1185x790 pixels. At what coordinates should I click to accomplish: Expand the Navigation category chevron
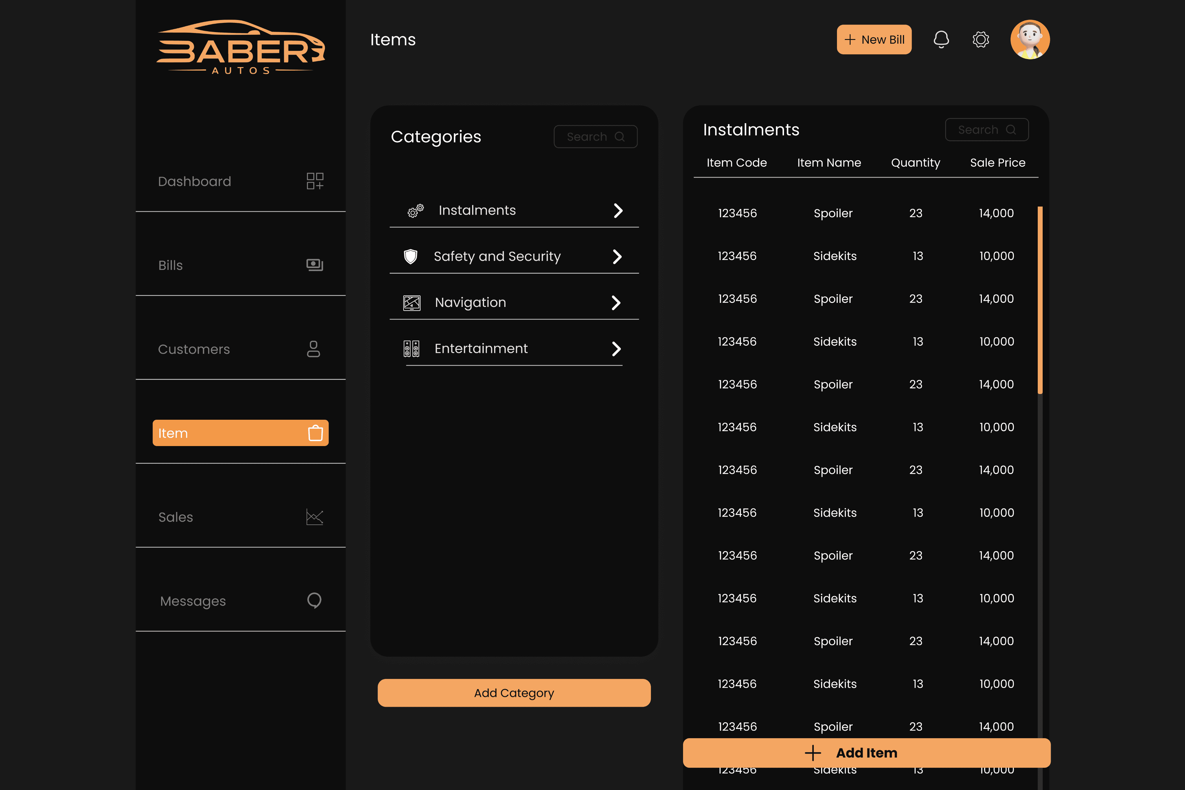(616, 302)
